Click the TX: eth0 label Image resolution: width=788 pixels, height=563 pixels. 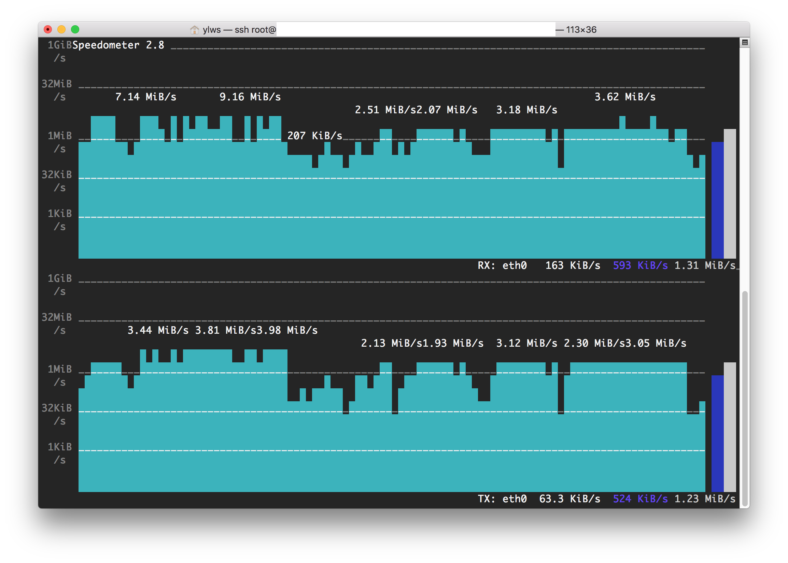[502, 499]
